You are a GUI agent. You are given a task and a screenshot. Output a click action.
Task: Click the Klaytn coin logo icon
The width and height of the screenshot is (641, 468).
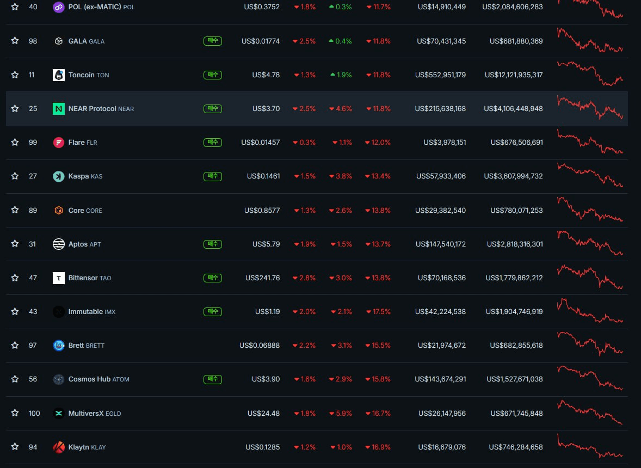59,447
